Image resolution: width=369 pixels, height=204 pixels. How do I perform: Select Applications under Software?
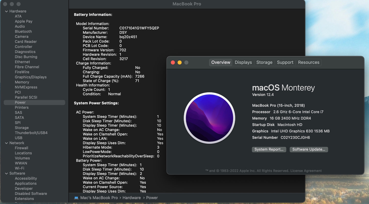[26, 184]
